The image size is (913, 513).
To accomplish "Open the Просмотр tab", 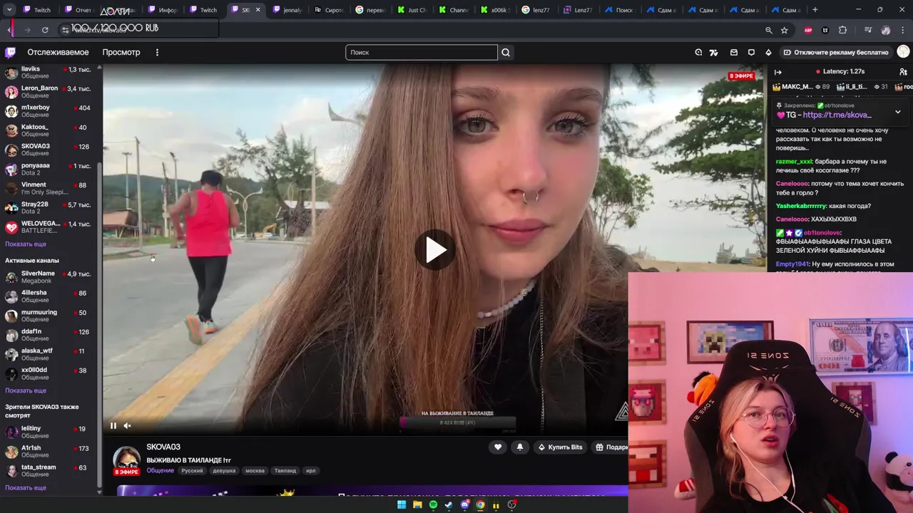I will (x=121, y=52).
